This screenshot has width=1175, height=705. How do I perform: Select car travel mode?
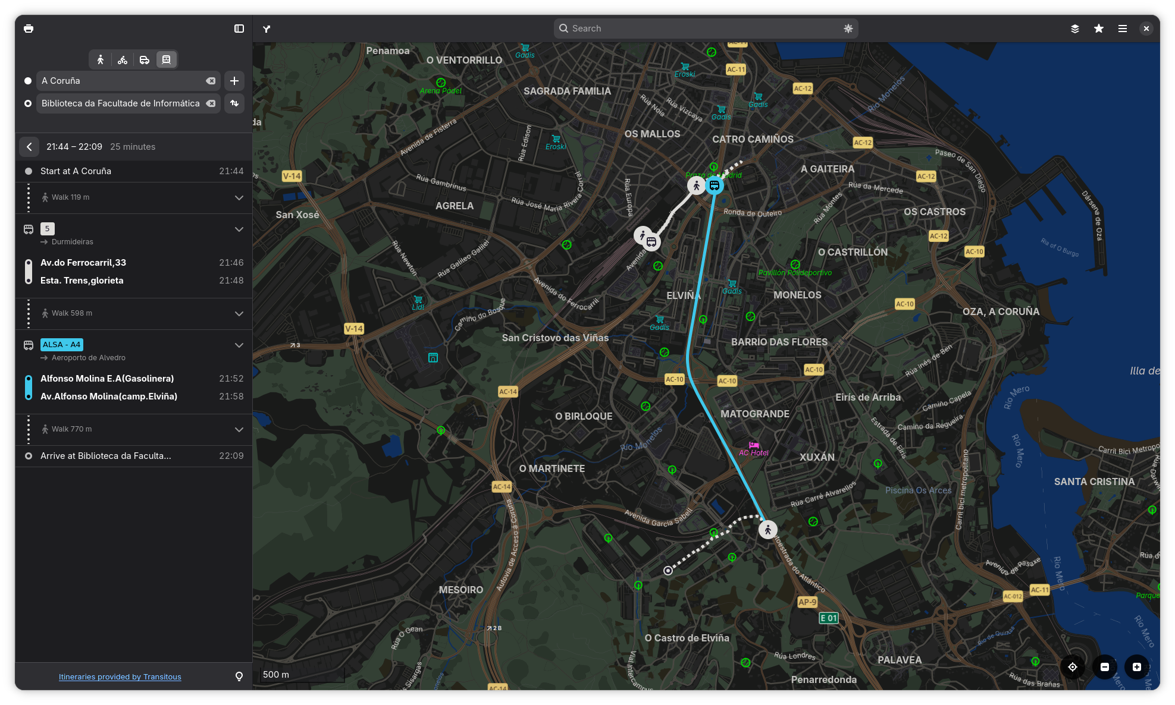point(145,59)
